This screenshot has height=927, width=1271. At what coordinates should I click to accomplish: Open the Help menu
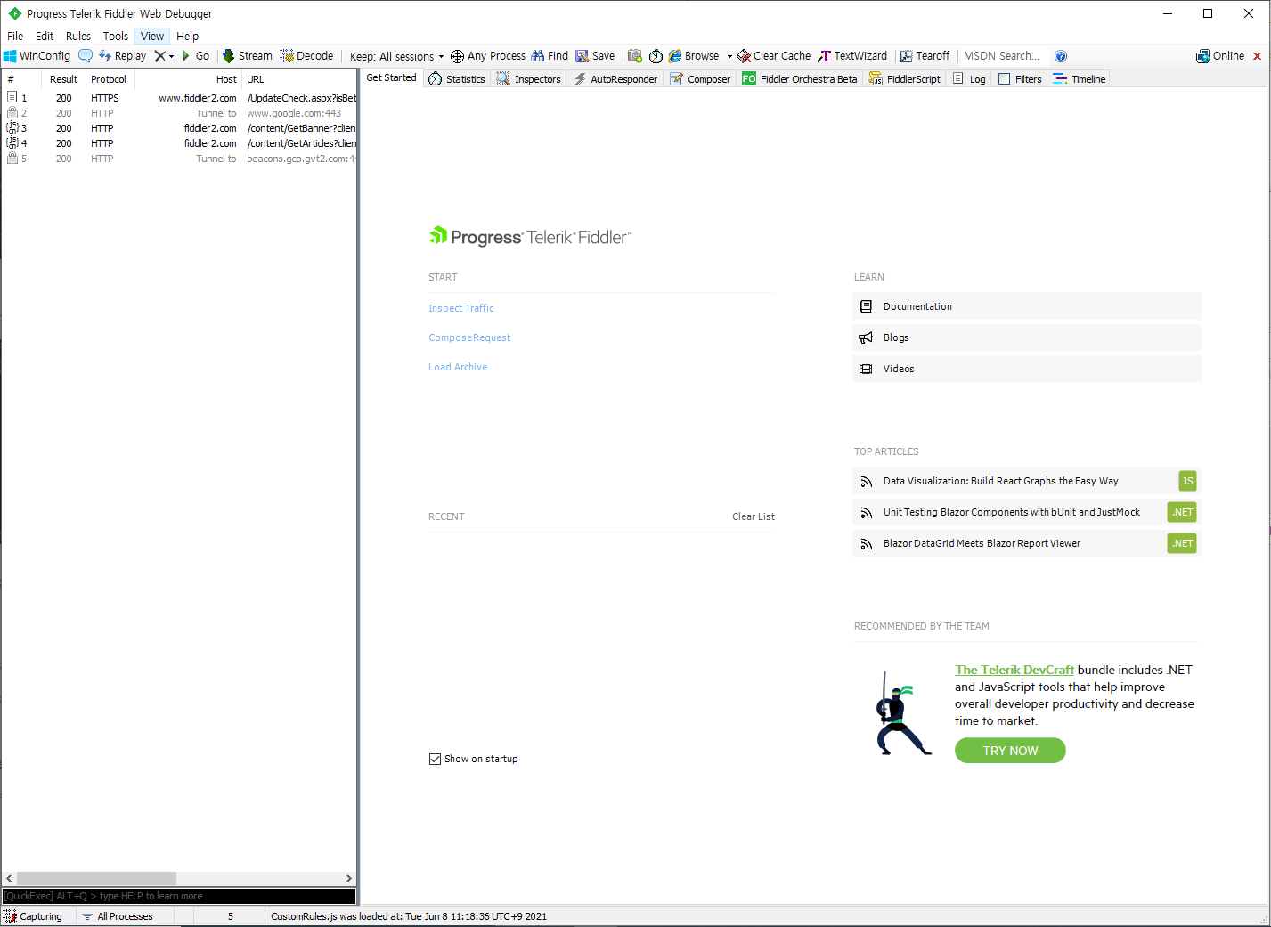[187, 36]
